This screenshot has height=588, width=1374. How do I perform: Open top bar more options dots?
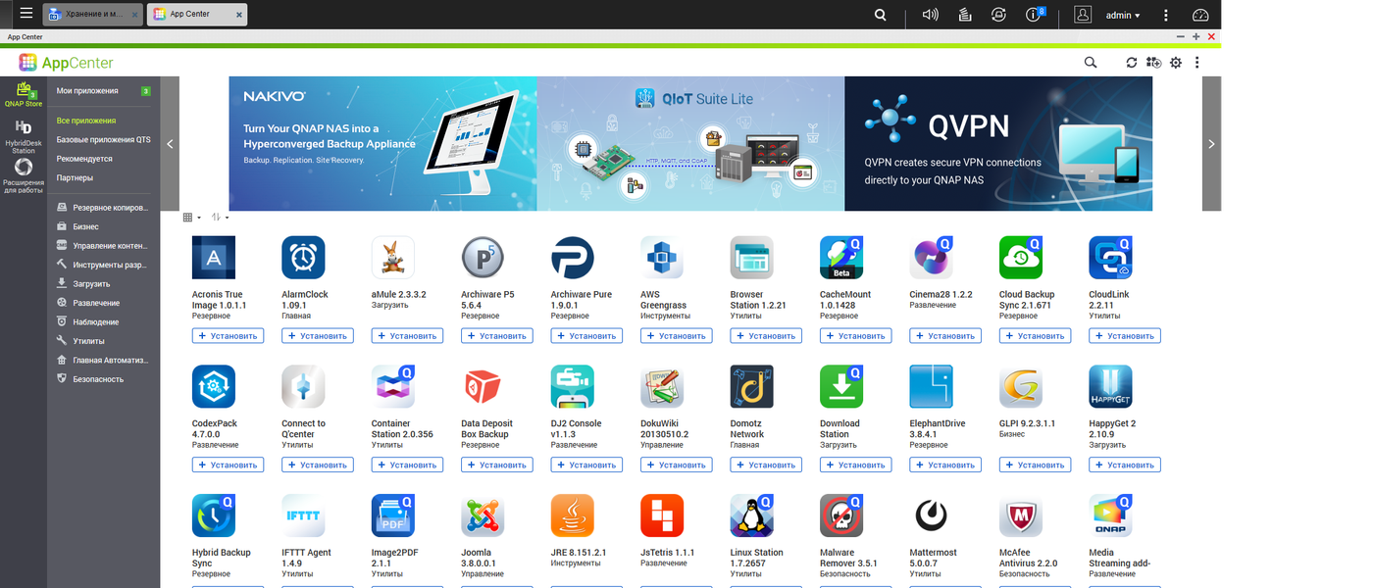pyautogui.click(x=1165, y=15)
